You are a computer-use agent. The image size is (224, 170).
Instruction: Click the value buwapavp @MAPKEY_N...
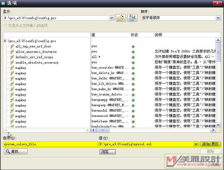(x=110, y=105)
